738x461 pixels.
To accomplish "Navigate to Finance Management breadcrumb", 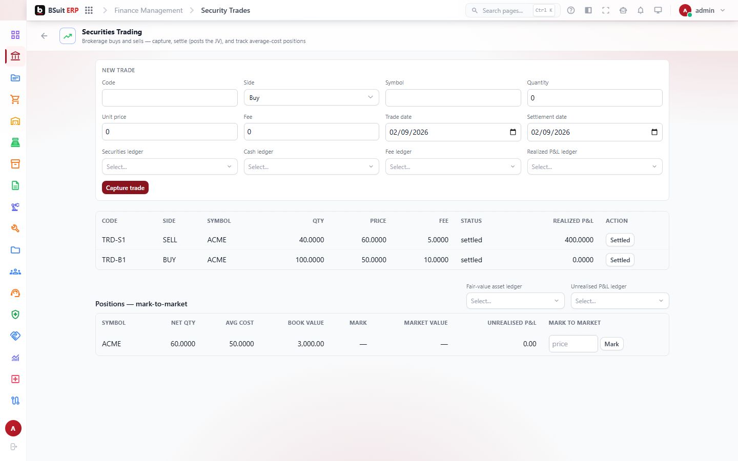I will coord(148,10).
